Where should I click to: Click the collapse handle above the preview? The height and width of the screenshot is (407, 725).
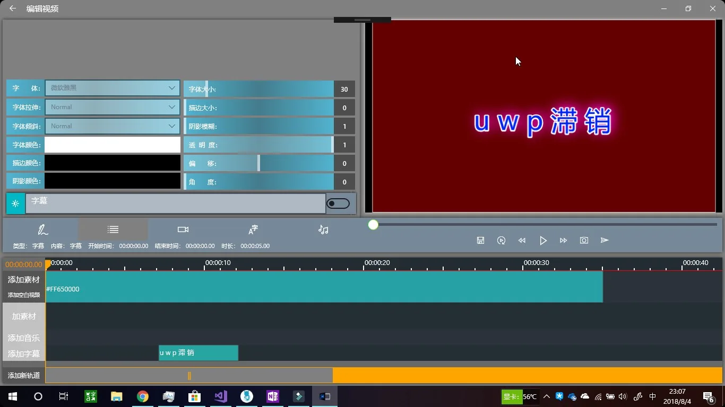[x=362, y=20]
